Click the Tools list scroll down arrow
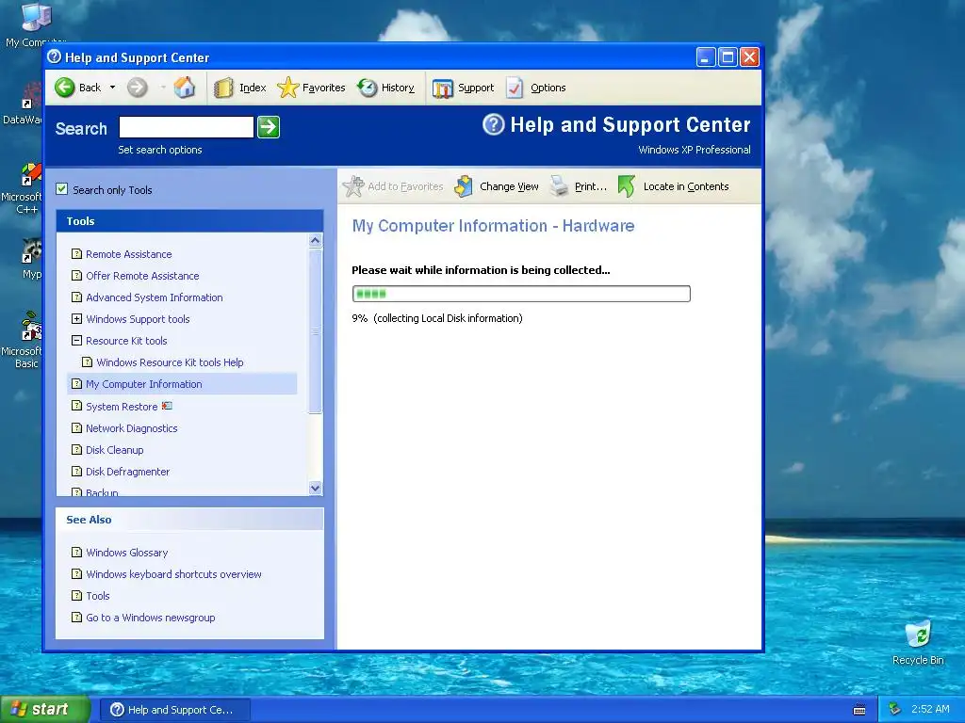 pyautogui.click(x=315, y=489)
